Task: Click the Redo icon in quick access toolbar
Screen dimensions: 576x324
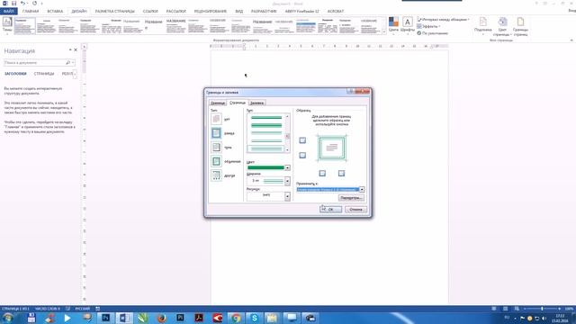Action: coord(34,4)
